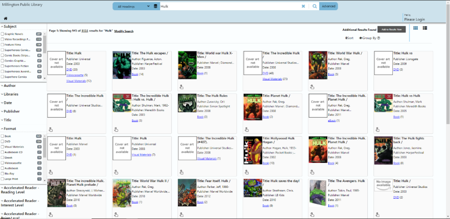Enable the Blu-Ray format filter
This screenshot has width=450, height=219.
click(x=3, y=173)
